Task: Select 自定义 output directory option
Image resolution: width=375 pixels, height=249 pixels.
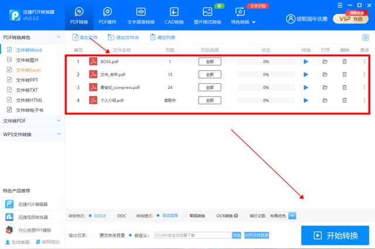Action: pyautogui.click(x=139, y=236)
